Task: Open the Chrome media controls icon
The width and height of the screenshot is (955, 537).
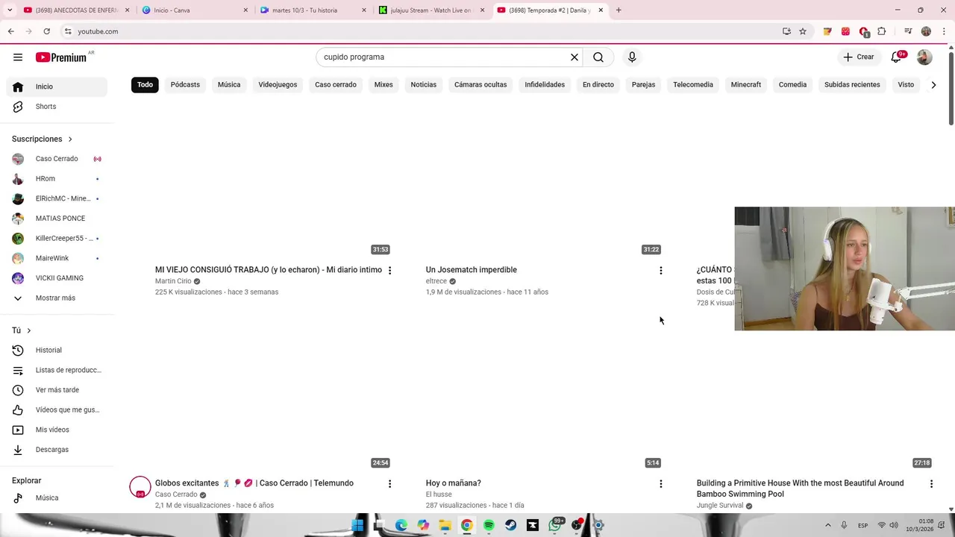Action: click(908, 31)
